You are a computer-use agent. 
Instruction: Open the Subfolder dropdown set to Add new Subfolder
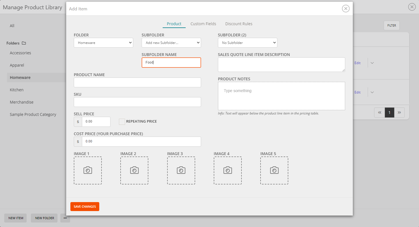click(x=171, y=43)
